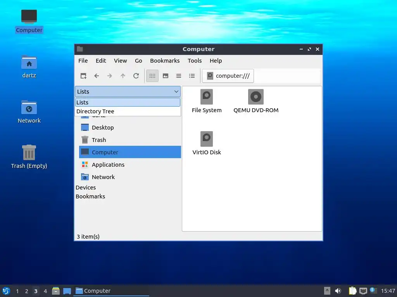Click the Bookmarks section header in sidebar
The image size is (397, 297).
click(x=90, y=196)
